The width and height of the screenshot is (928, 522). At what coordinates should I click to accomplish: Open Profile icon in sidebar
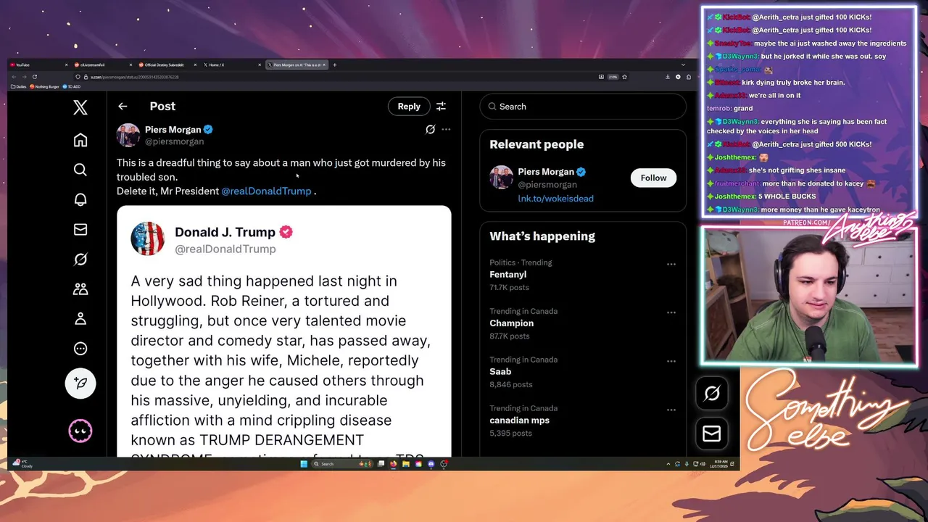click(x=80, y=318)
